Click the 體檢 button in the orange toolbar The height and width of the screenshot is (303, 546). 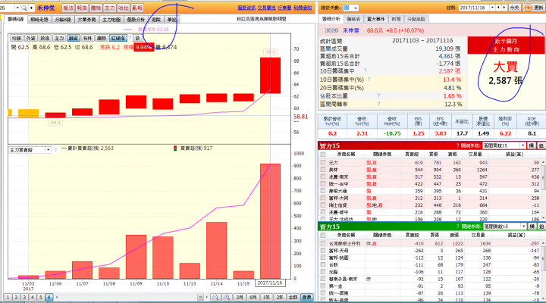point(96,8)
